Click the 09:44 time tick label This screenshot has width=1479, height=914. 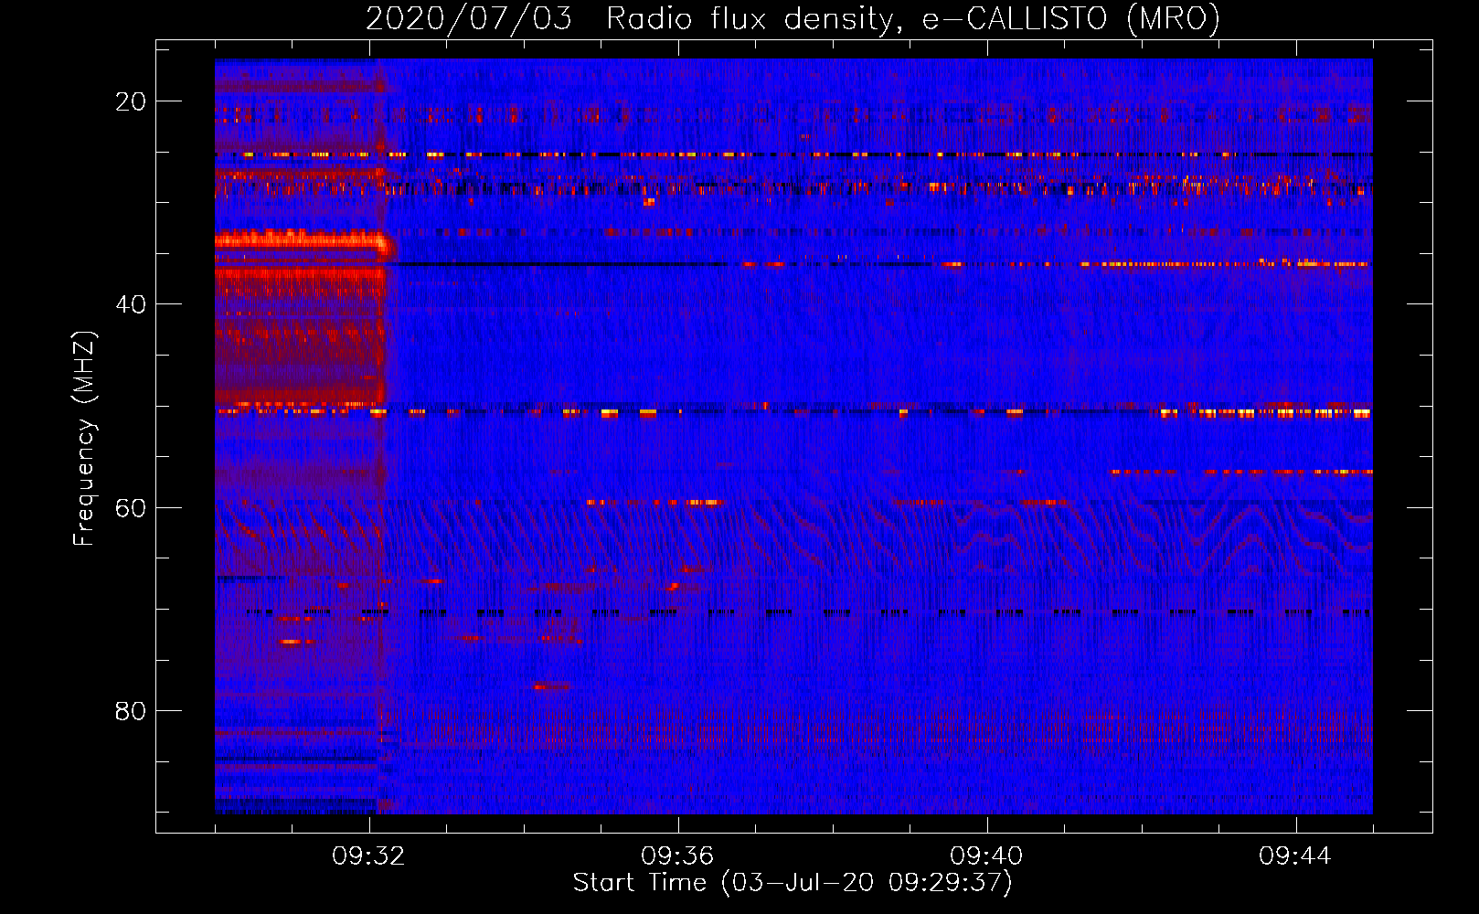(x=1295, y=856)
